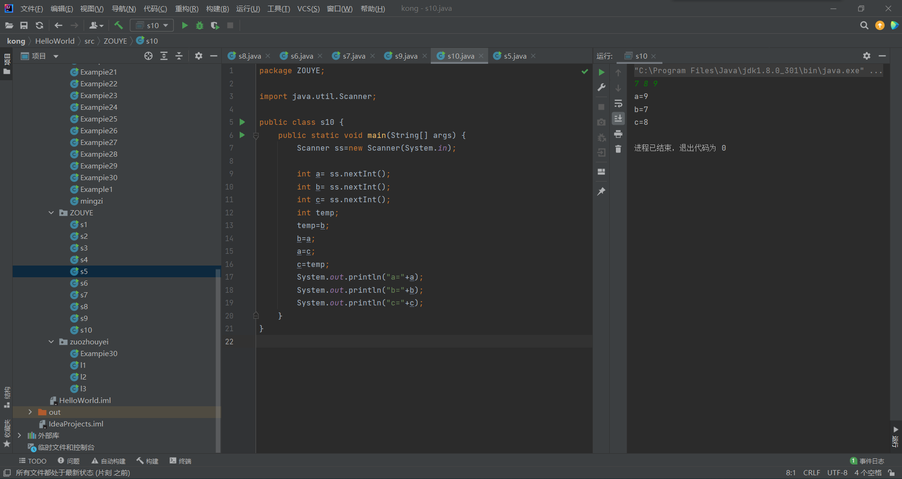The image size is (902, 479).
Task: Expand the out folder in the project tree
Action: pos(30,412)
